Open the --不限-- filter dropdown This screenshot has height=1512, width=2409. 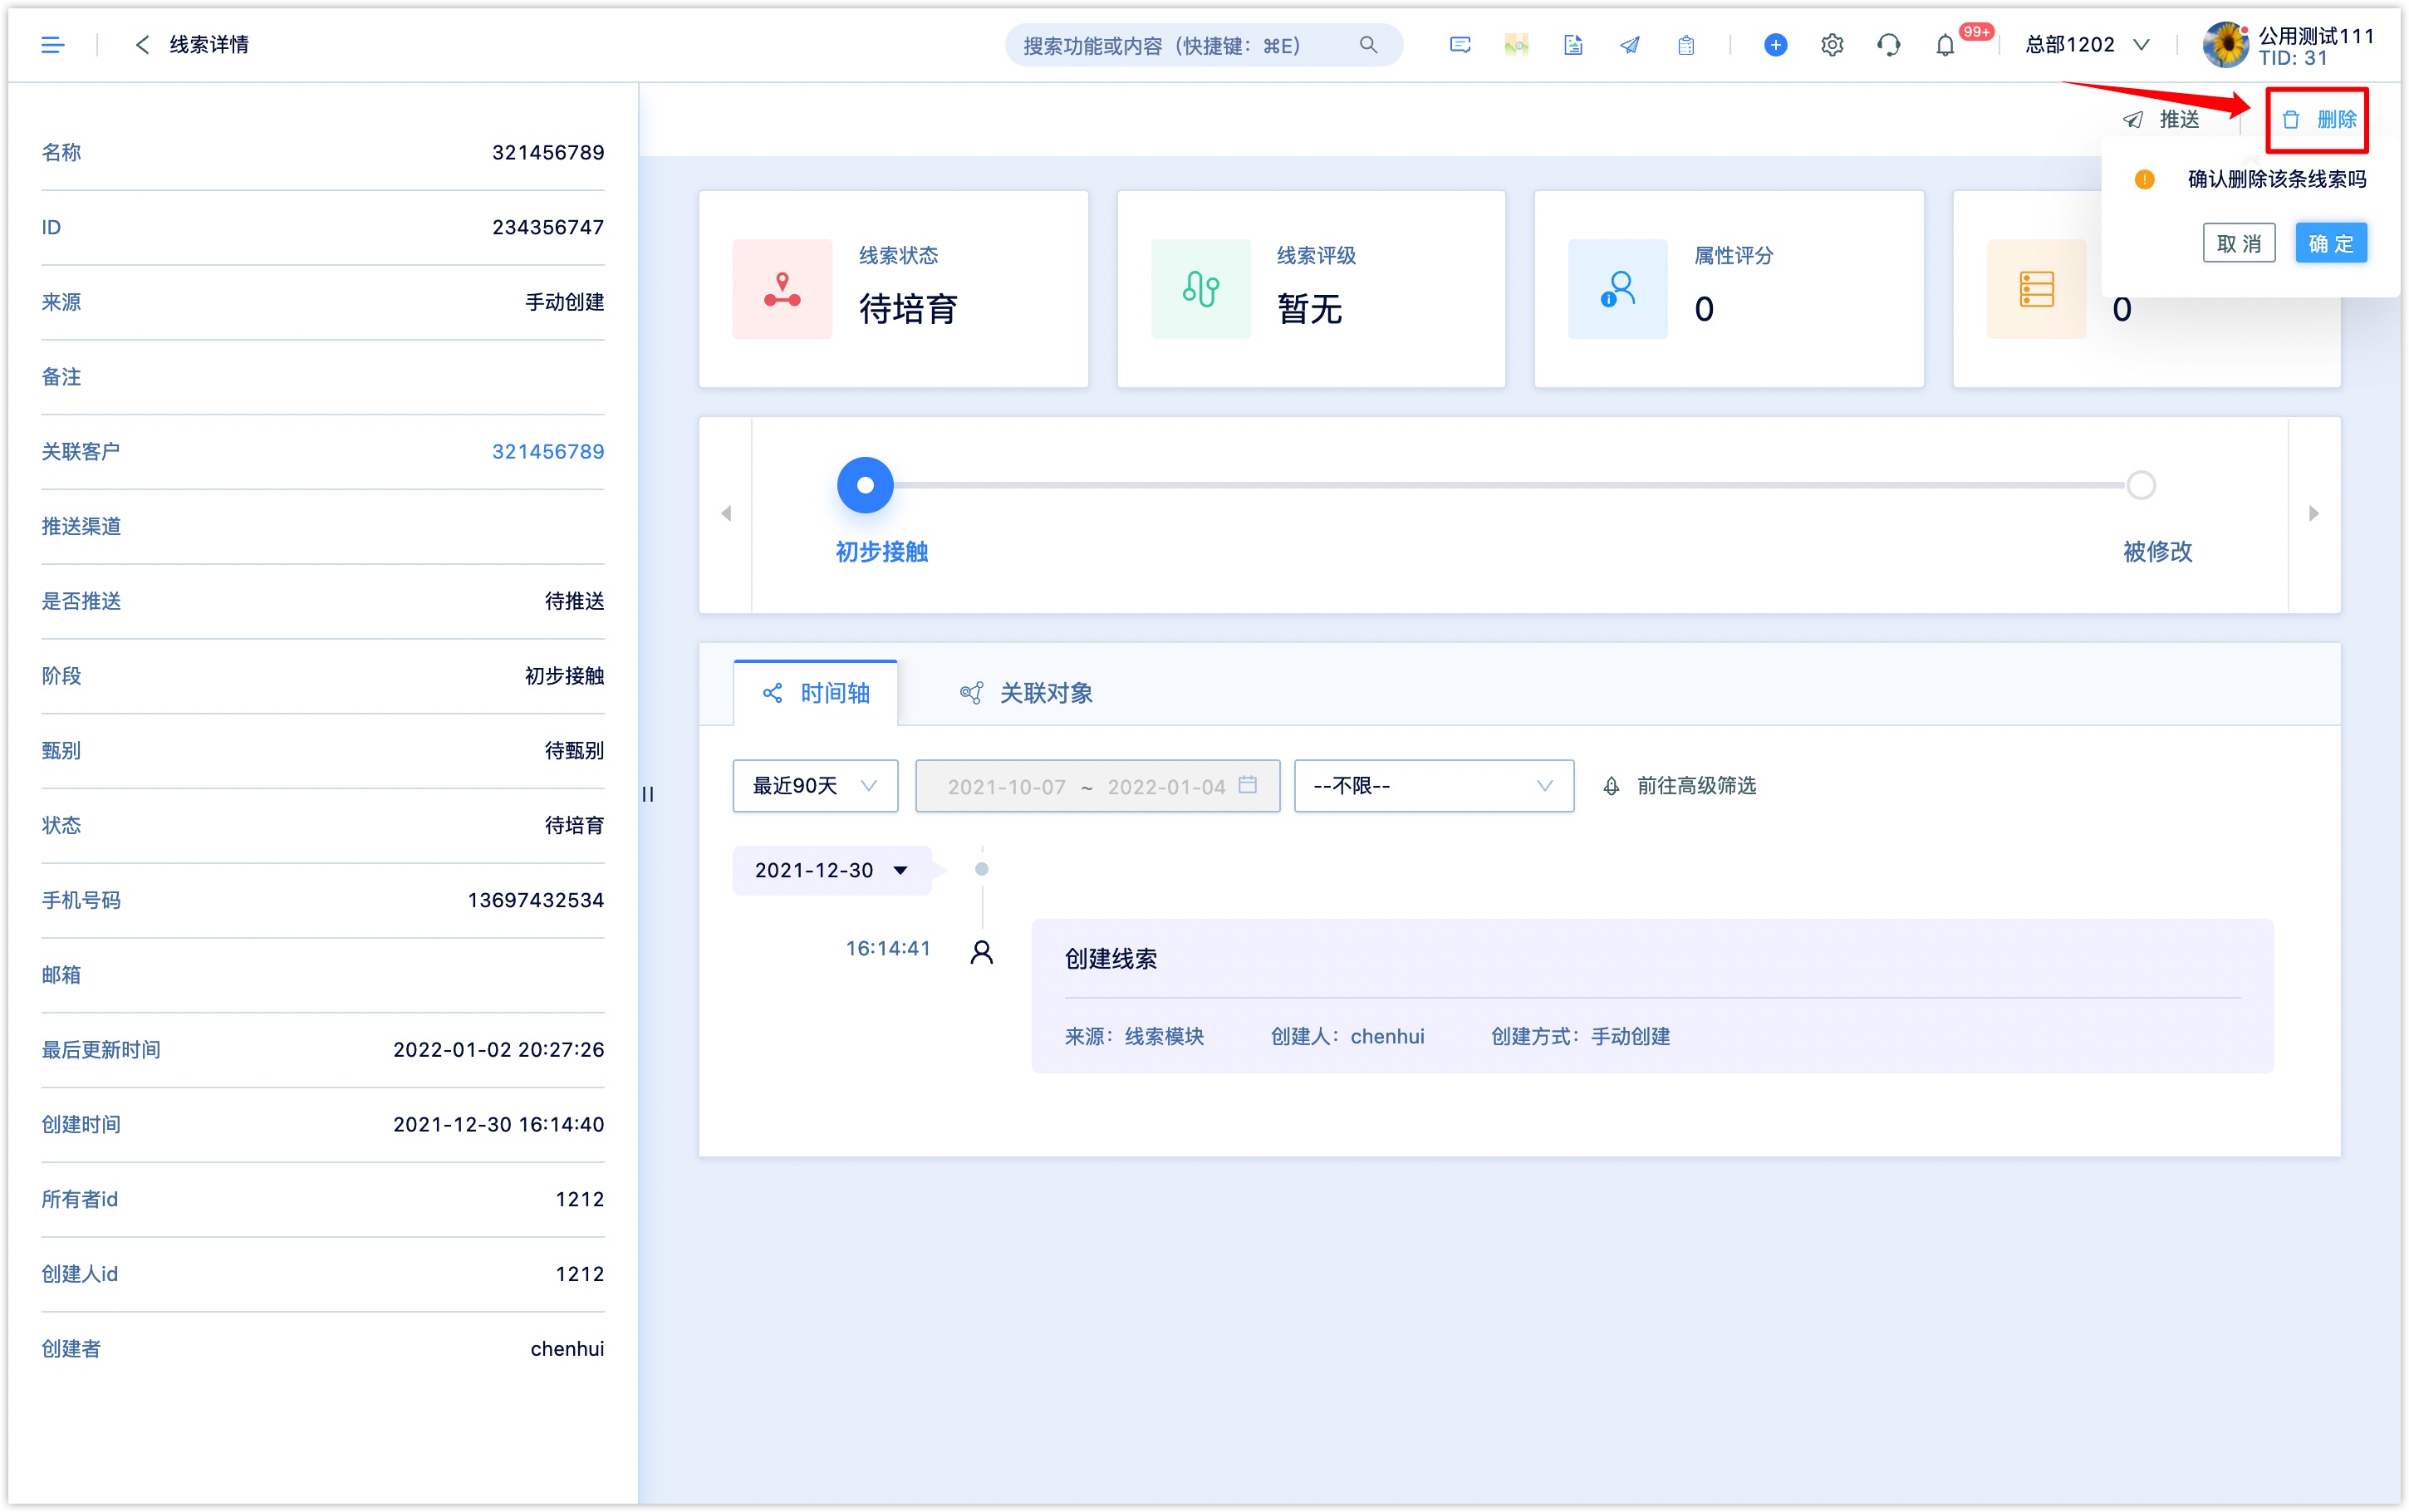(x=1434, y=786)
